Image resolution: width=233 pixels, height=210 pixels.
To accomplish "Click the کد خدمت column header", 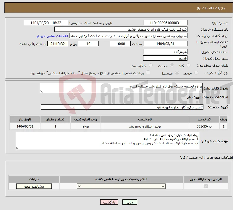I will click(204, 119).
